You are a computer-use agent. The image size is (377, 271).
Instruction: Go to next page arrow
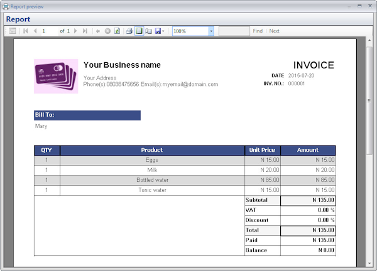75,31
